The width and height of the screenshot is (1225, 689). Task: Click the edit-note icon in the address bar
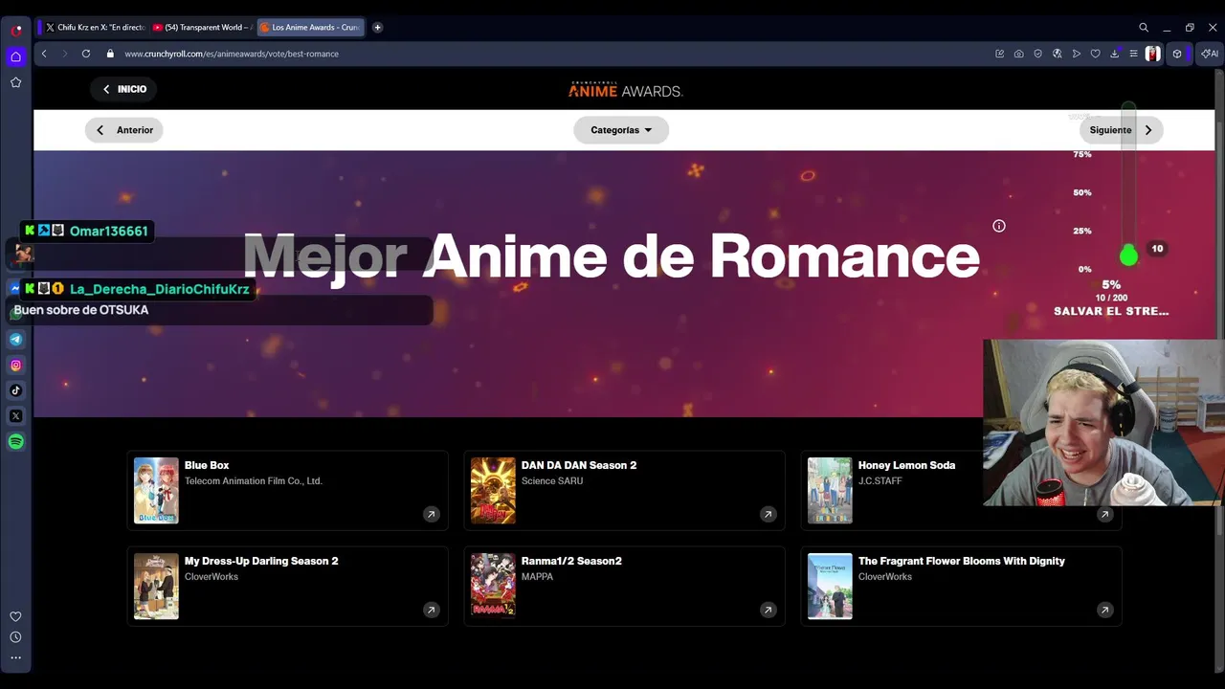[x=1000, y=54]
